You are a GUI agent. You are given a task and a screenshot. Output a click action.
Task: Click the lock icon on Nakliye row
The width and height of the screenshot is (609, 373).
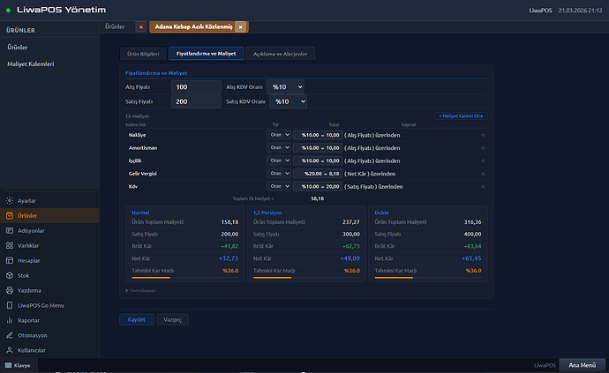[x=482, y=135]
